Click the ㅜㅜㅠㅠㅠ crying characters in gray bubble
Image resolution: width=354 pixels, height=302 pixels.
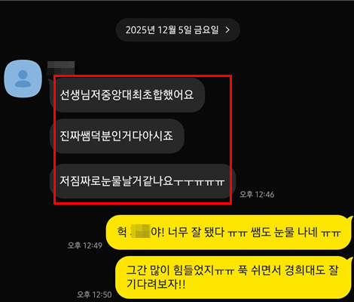(200, 182)
